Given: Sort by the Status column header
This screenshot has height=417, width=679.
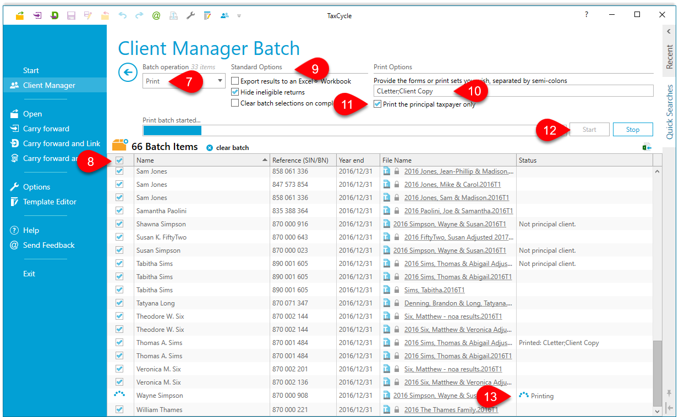Looking at the screenshot, I should pos(584,160).
